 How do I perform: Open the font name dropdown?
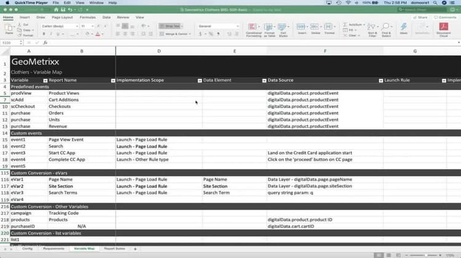(77, 26)
